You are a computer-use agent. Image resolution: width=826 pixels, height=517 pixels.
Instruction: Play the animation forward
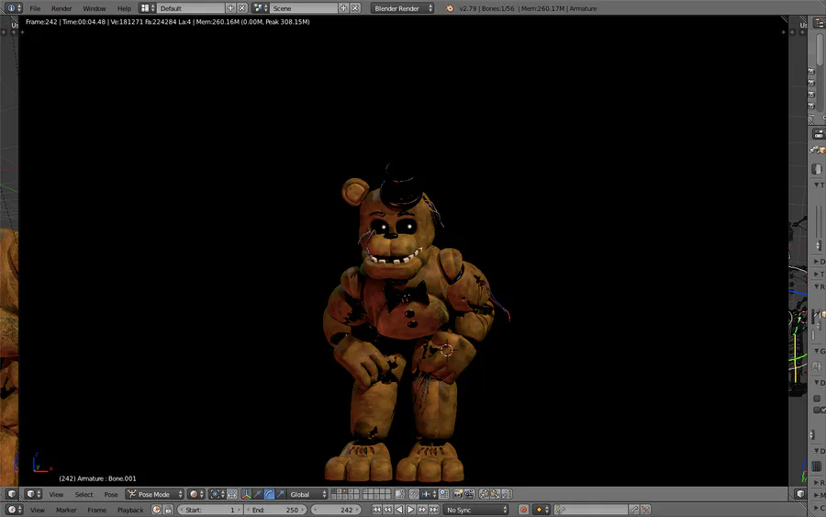click(x=411, y=510)
